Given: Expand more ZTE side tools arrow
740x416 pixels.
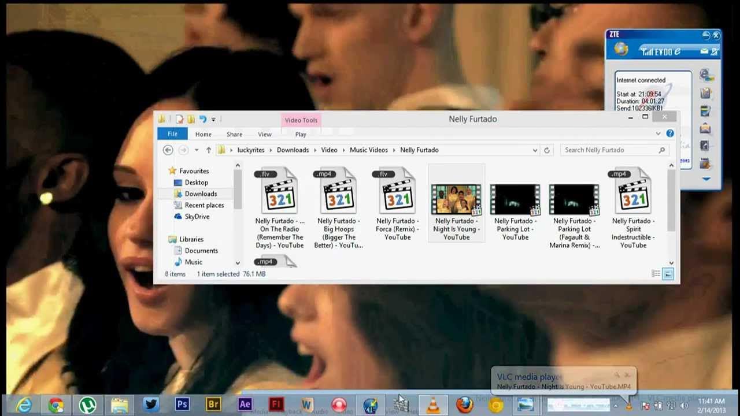Looking at the screenshot, I should (x=706, y=179).
